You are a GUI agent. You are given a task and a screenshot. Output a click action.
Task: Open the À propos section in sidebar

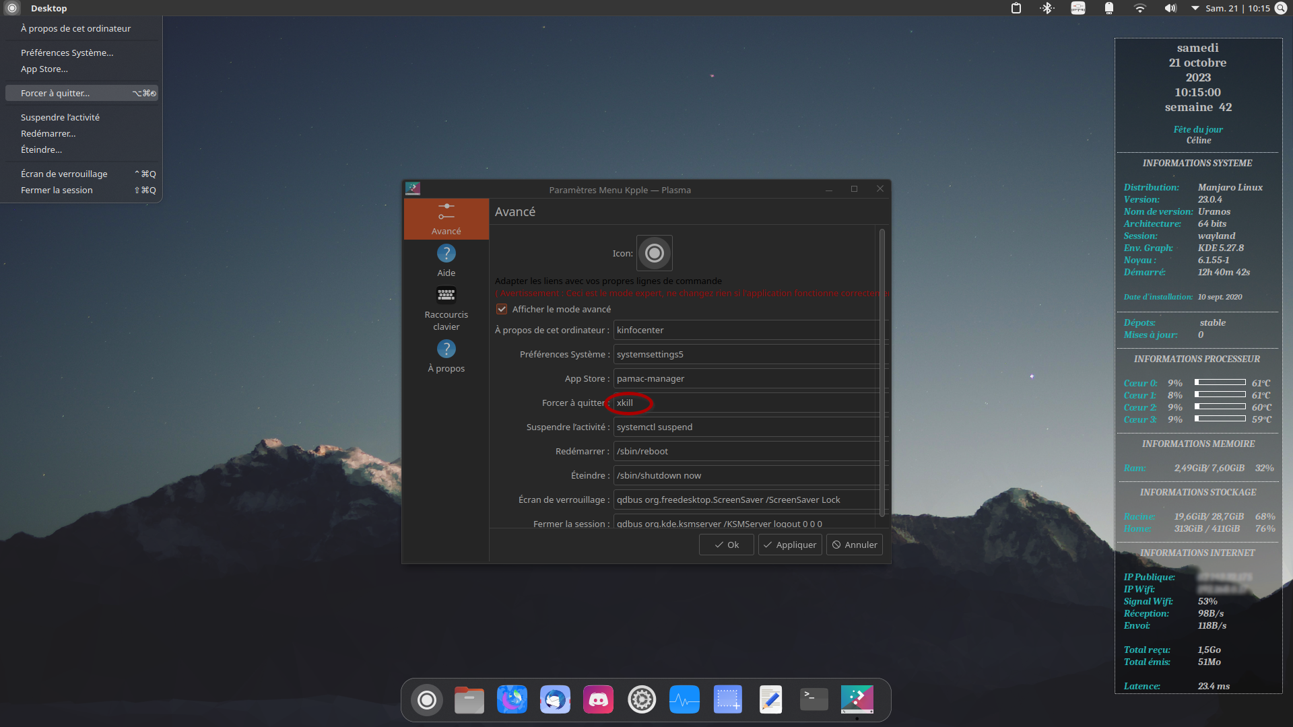click(446, 356)
